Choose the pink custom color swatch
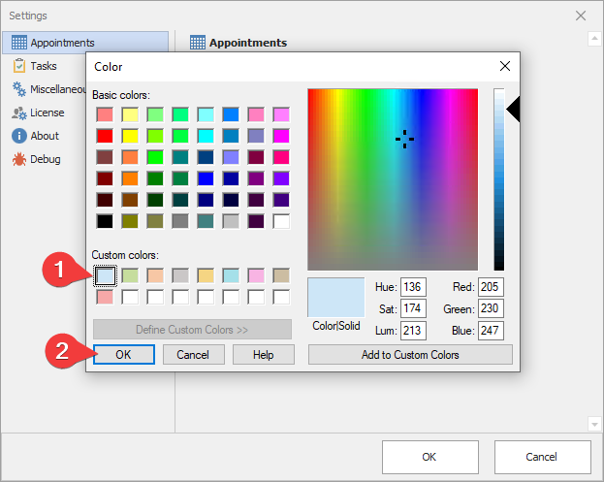The image size is (604, 482). point(256,275)
